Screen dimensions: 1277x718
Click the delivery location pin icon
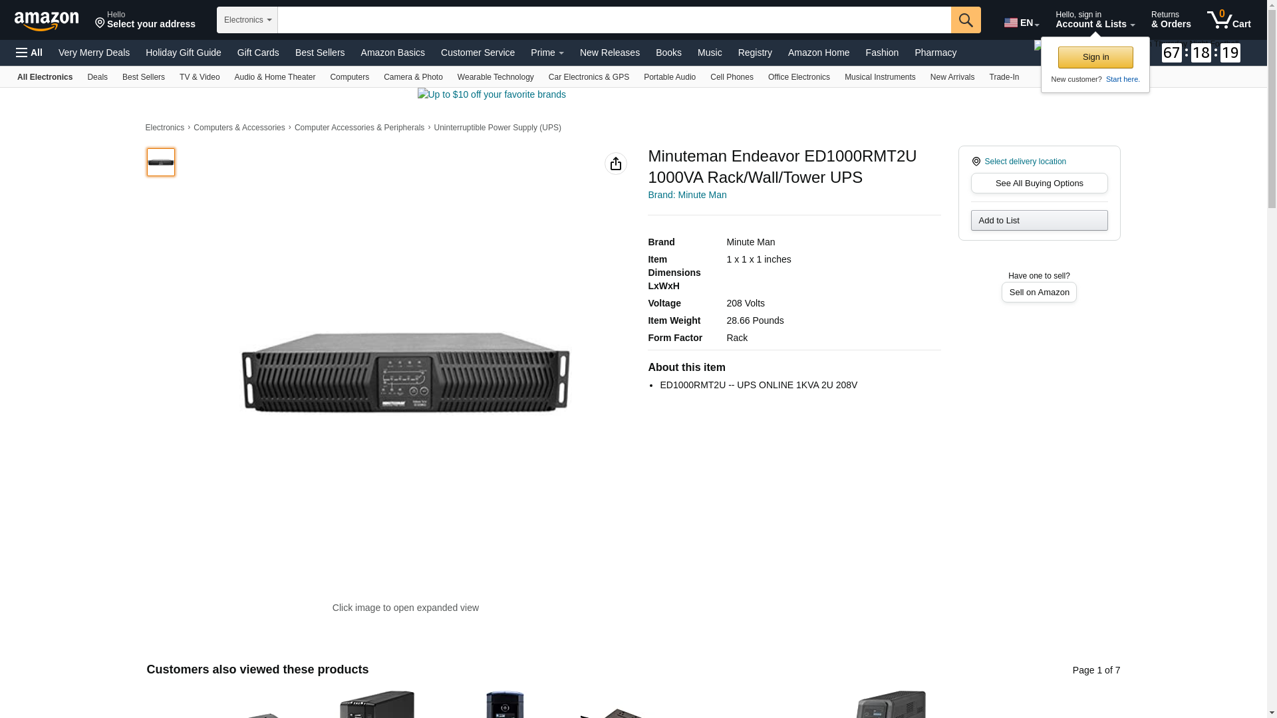(x=976, y=162)
